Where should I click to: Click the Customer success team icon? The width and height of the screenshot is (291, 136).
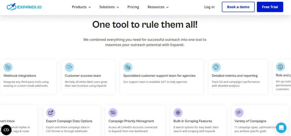(x=69, y=67)
